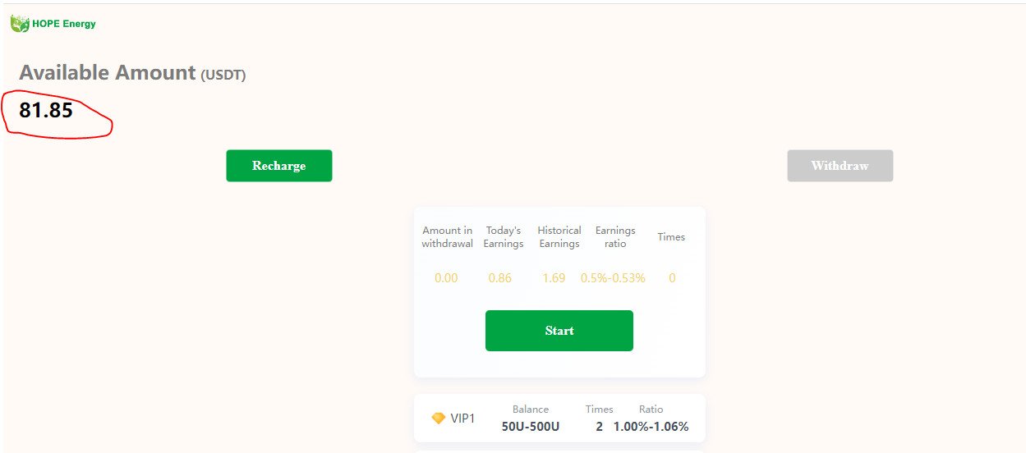
Task: Click the Today's Earnings column label
Action: (x=504, y=237)
